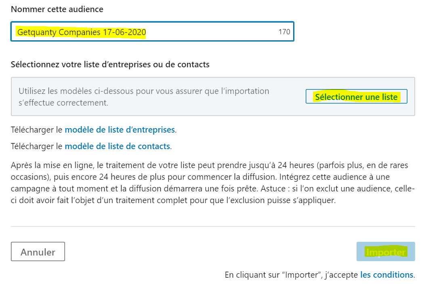Image resolution: width=424 pixels, height=295 pixels.
Task: Click the 170 character counter
Action: tap(284, 31)
